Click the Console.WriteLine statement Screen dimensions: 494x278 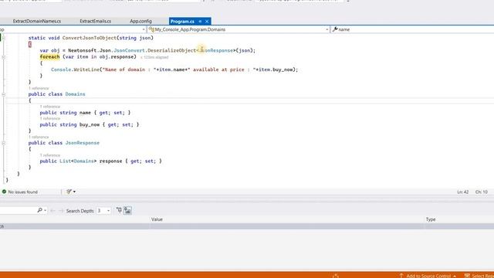click(x=174, y=69)
